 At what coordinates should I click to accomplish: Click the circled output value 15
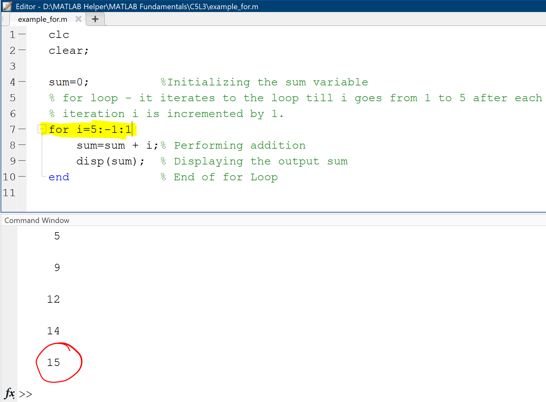click(x=54, y=362)
